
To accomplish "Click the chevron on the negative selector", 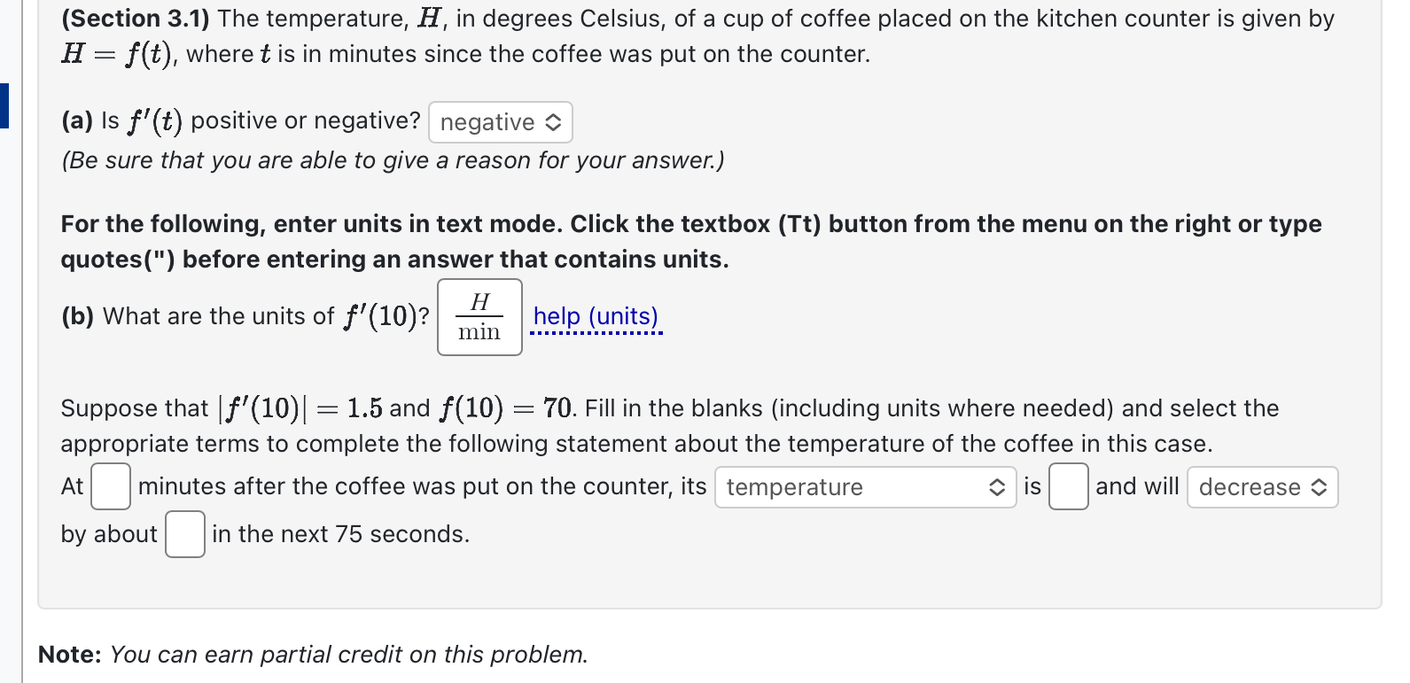I will tap(554, 122).
